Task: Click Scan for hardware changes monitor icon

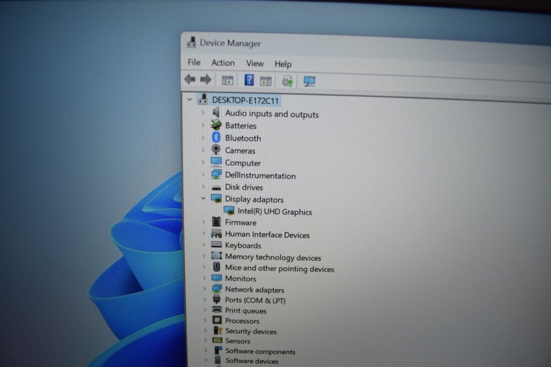Action: click(309, 82)
